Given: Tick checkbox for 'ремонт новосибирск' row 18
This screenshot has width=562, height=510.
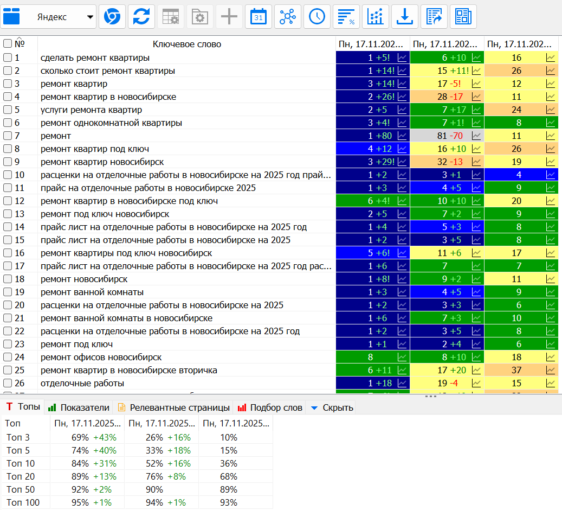Looking at the screenshot, I should pos(8,279).
